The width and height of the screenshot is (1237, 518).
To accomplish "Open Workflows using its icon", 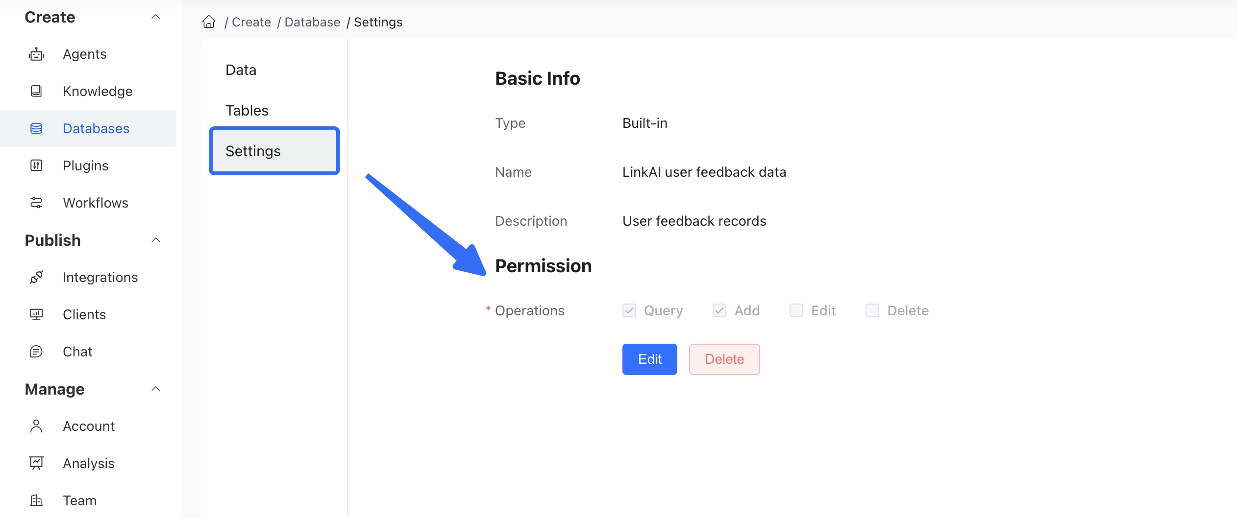I will 36,203.
